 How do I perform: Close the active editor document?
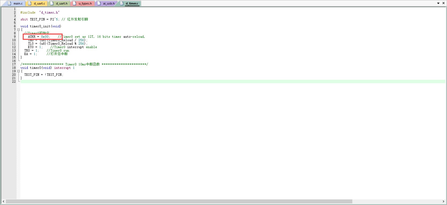[x=444, y=3]
